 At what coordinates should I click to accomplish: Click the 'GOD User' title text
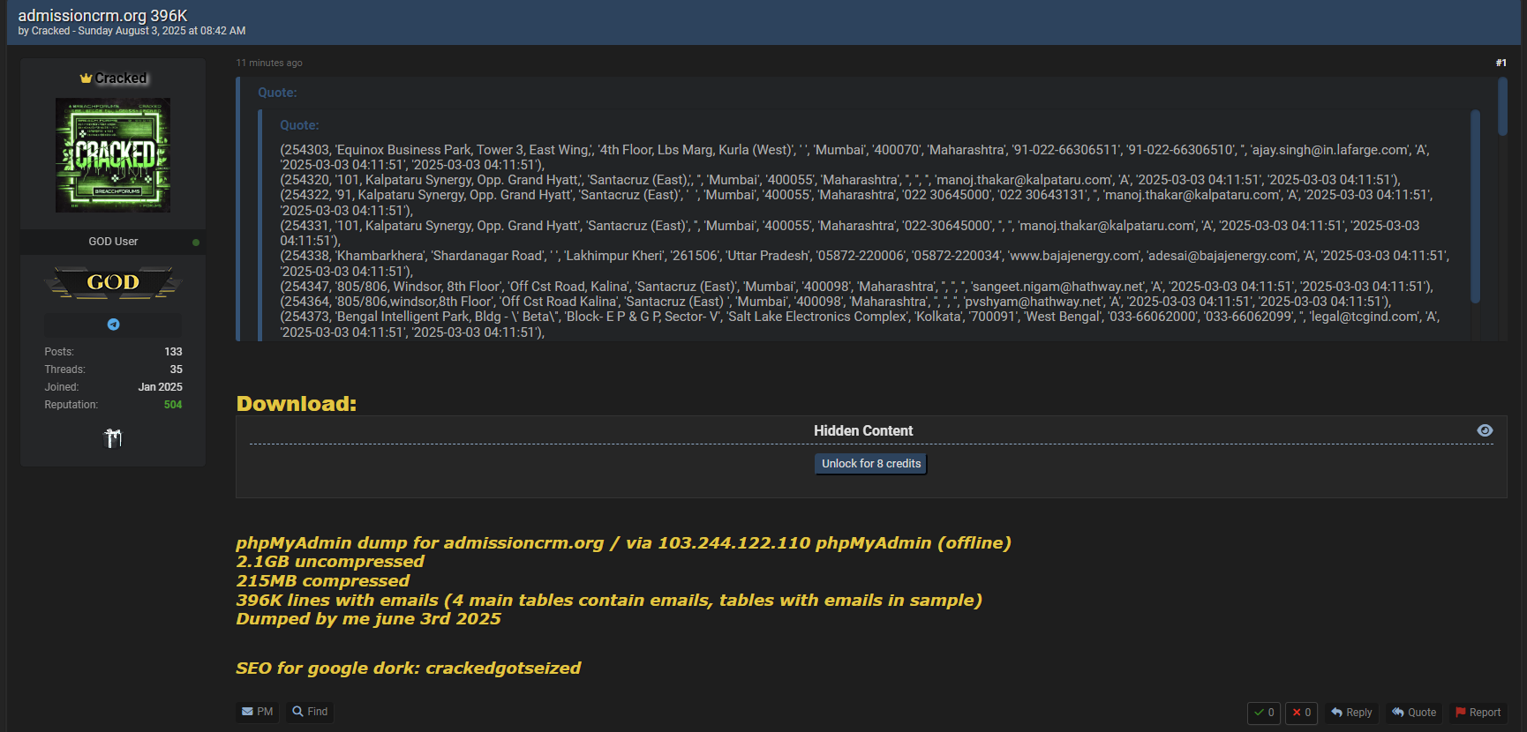tap(113, 242)
